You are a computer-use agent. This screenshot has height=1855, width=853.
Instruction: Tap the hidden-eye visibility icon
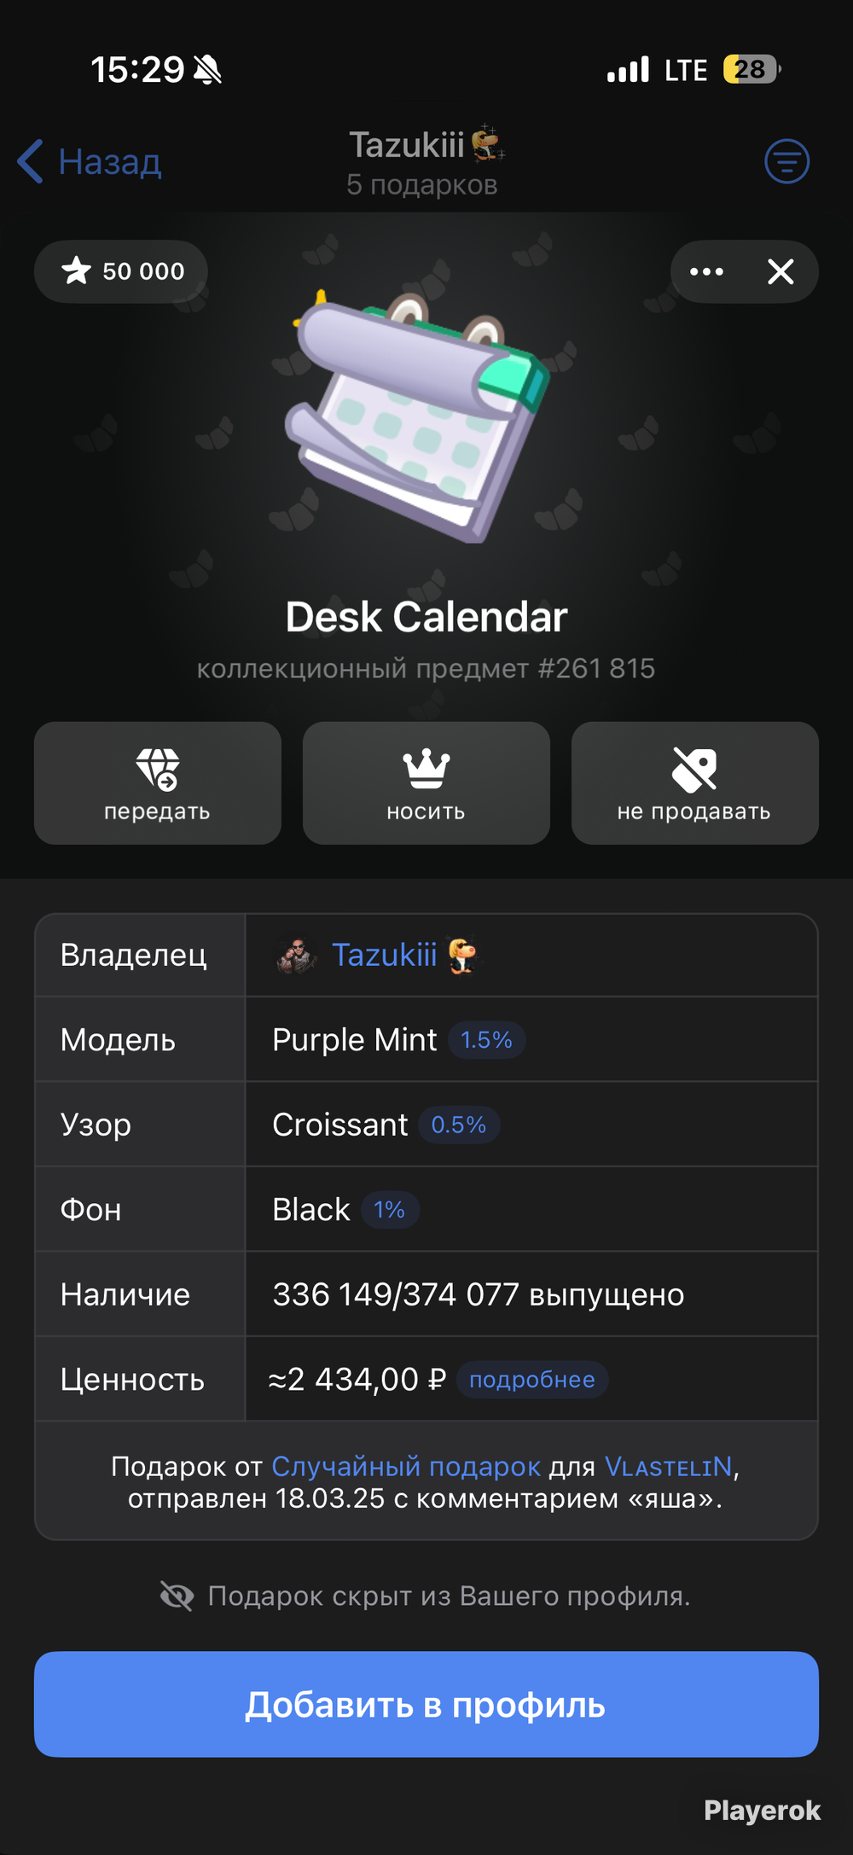coord(177,1596)
